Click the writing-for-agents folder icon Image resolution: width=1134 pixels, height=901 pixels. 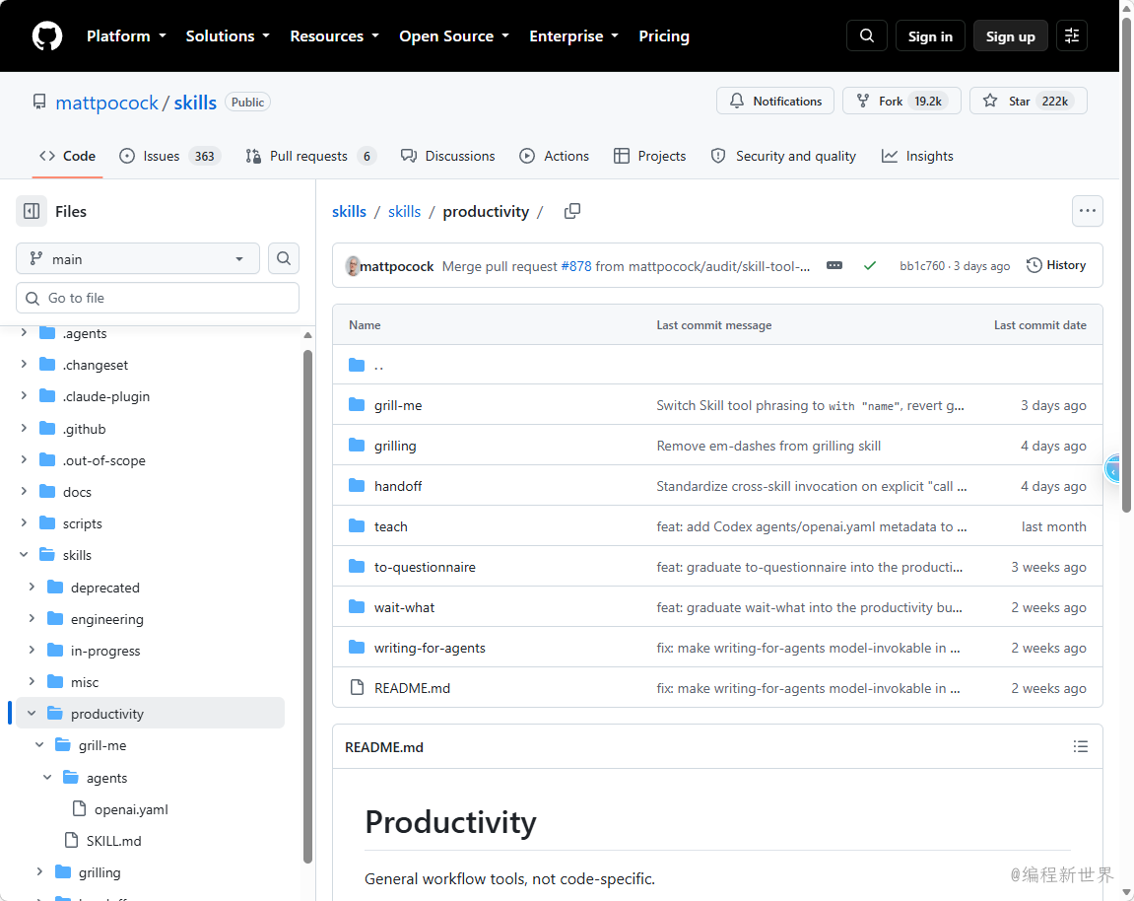pyautogui.click(x=357, y=647)
